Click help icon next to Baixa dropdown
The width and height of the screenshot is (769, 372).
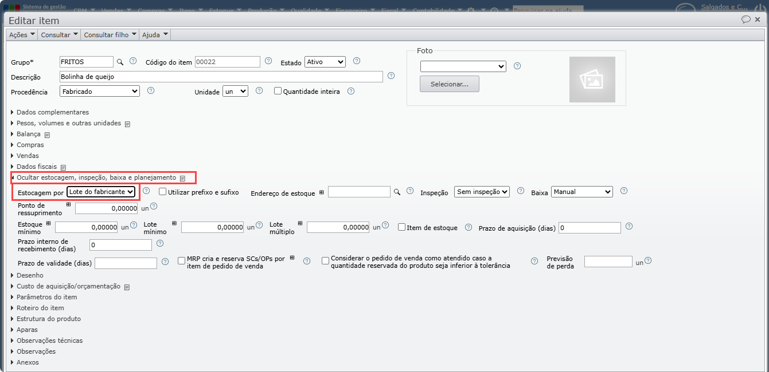(624, 191)
